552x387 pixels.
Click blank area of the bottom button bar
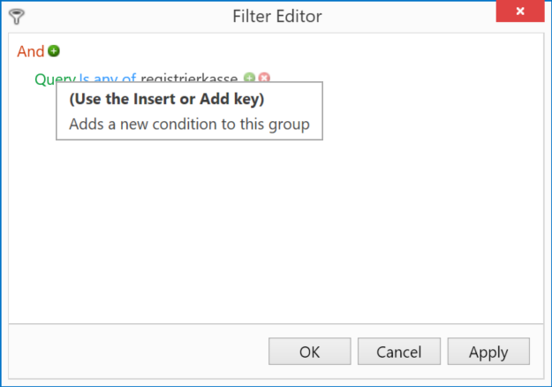click(x=137, y=352)
